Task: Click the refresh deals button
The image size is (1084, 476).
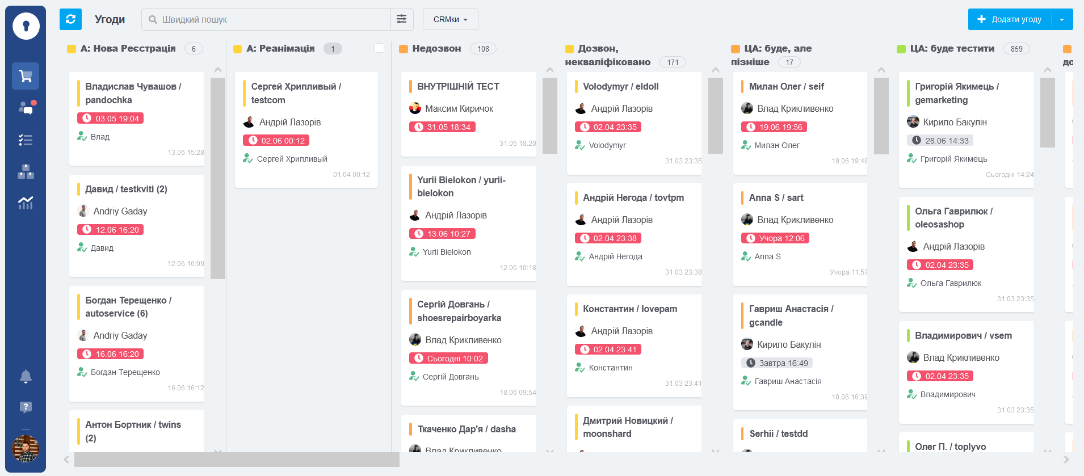Action: point(70,19)
